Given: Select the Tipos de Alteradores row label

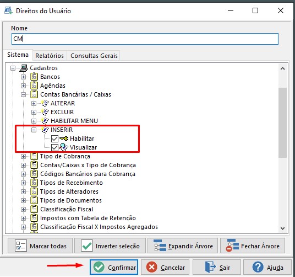Looking at the screenshot, I should click(x=69, y=191).
